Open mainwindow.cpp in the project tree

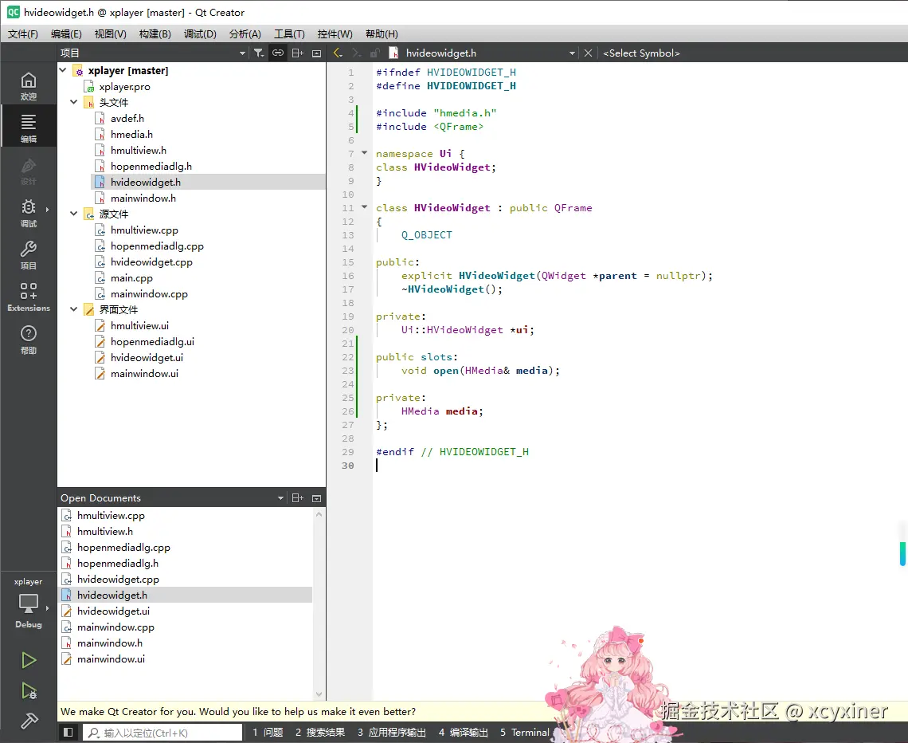[149, 293]
